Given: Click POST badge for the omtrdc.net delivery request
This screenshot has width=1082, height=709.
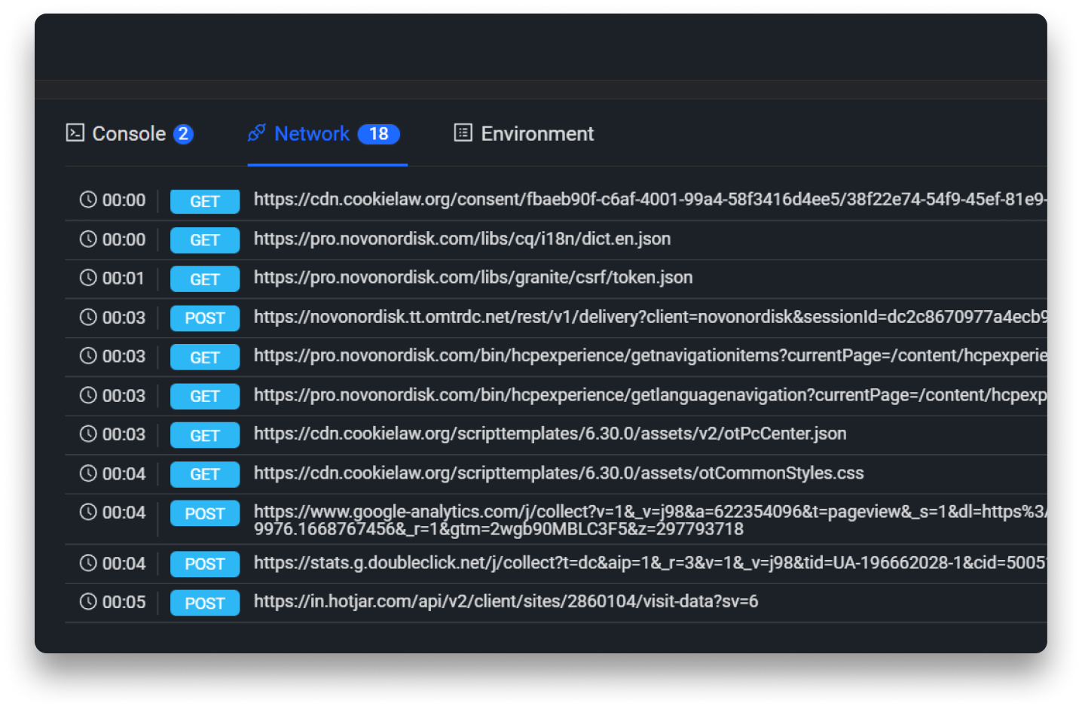Looking at the screenshot, I should (x=205, y=318).
